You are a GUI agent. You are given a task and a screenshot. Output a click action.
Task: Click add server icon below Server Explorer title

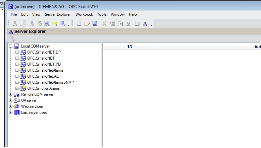pos(12,39)
